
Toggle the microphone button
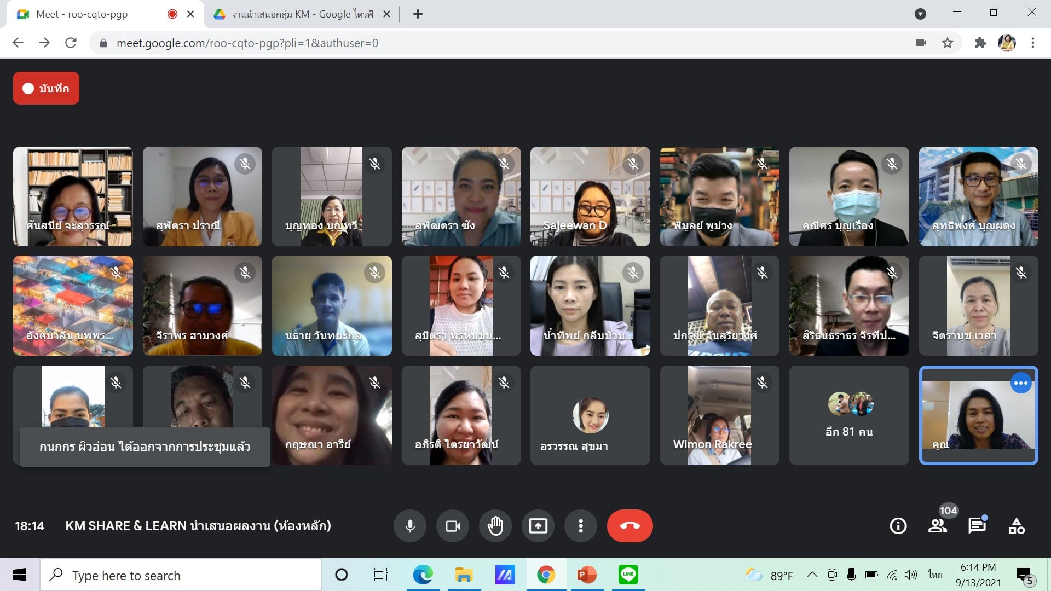[409, 526]
